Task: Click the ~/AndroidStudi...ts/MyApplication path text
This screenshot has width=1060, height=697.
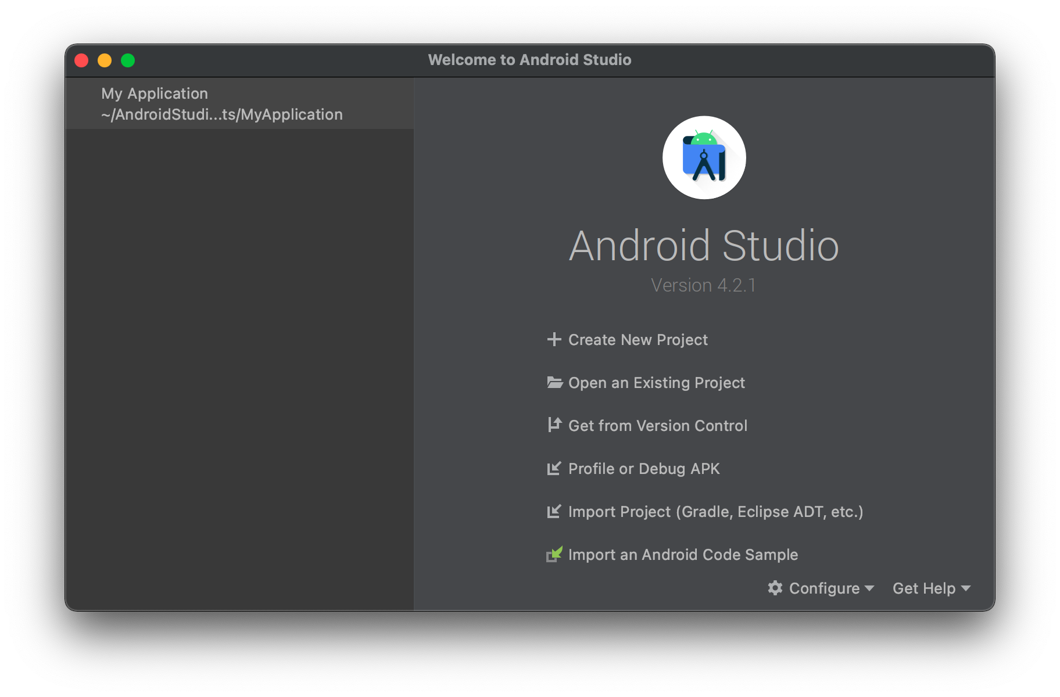Action: (222, 114)
